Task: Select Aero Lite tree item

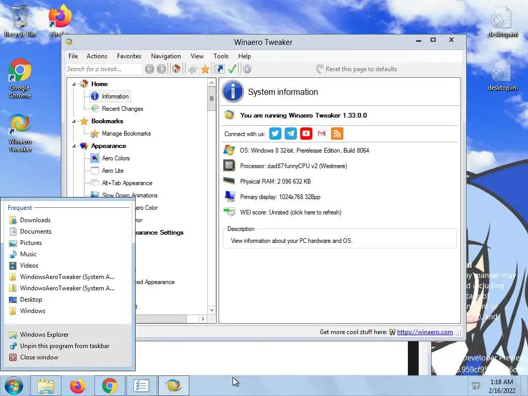Action: click(x=112, y=171)
